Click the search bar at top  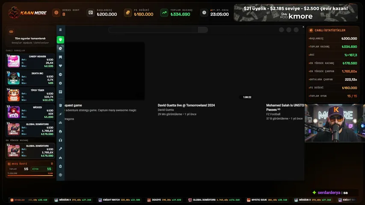pos(158,30)
